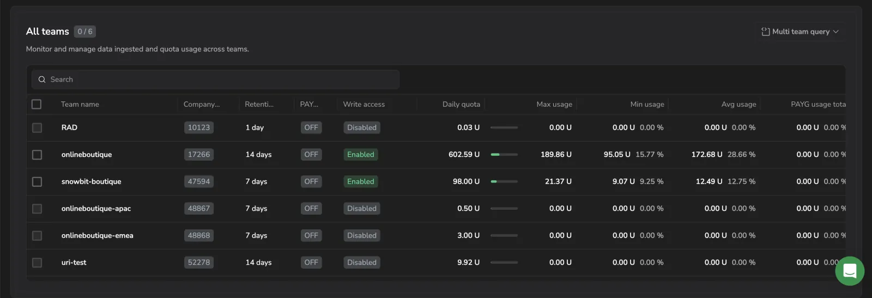Sort by Company ID column header
This screenshot has width=872, height=298.
202,104
